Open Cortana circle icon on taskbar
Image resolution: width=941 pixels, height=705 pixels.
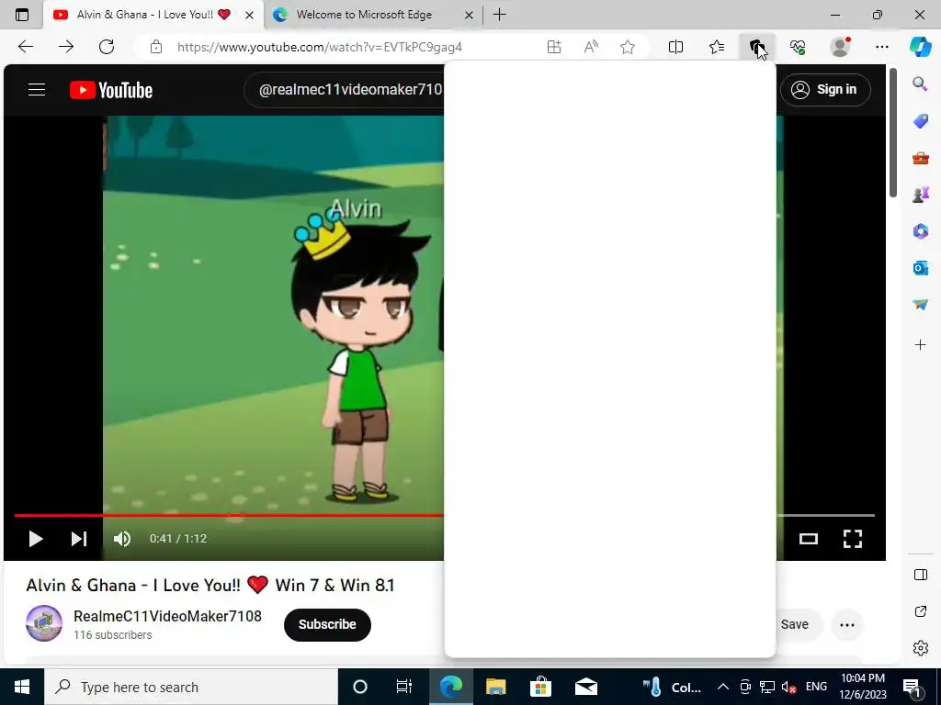(360, 687)
